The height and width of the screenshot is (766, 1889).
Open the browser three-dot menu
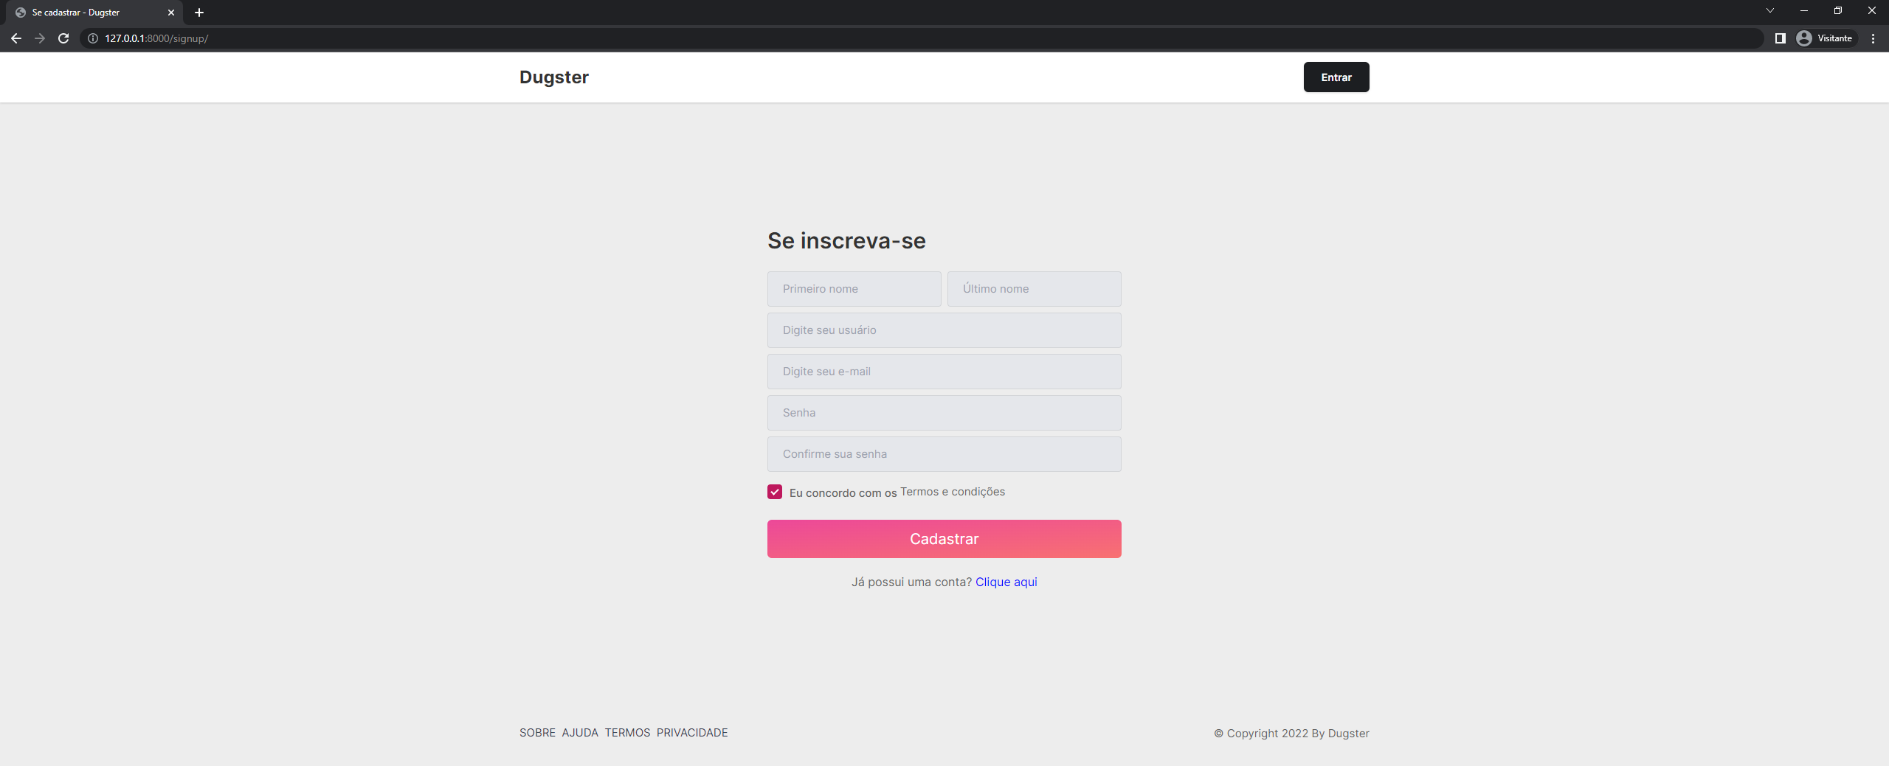1873,38
